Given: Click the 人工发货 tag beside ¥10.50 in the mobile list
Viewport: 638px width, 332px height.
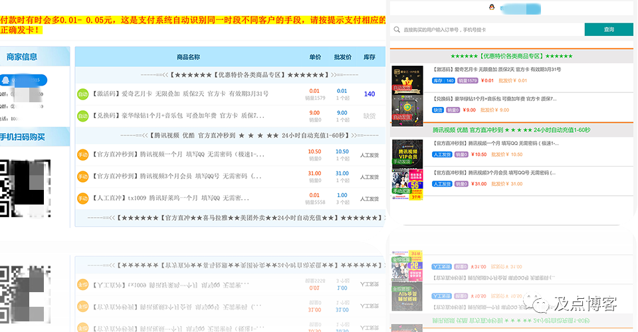Looking at the screenshot, I should 442,155.
